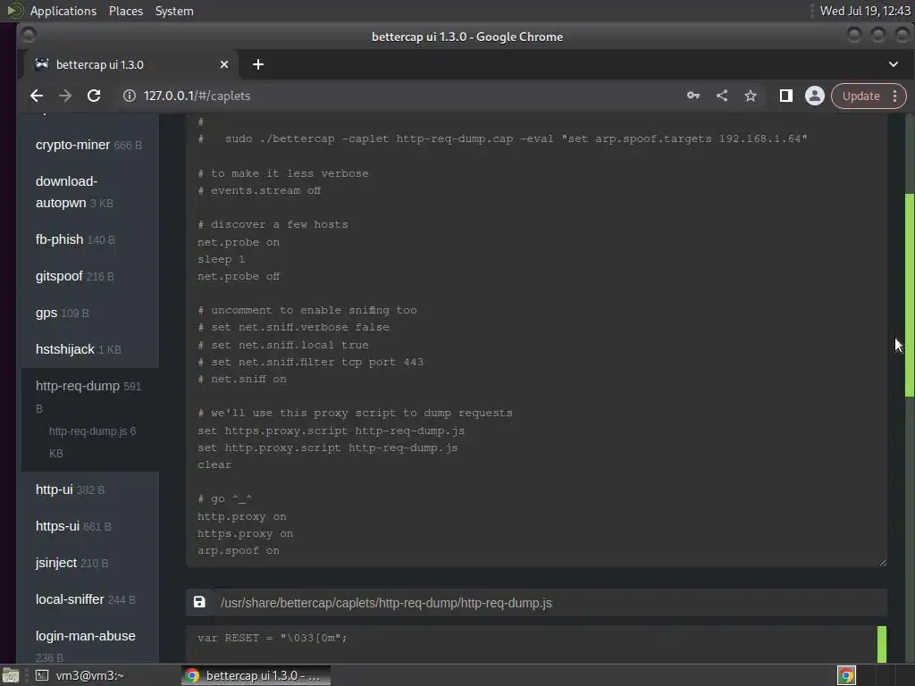Open Chrome's three-dot menu
This screenshot has width=915, height=686.
[x=894, y=96]
